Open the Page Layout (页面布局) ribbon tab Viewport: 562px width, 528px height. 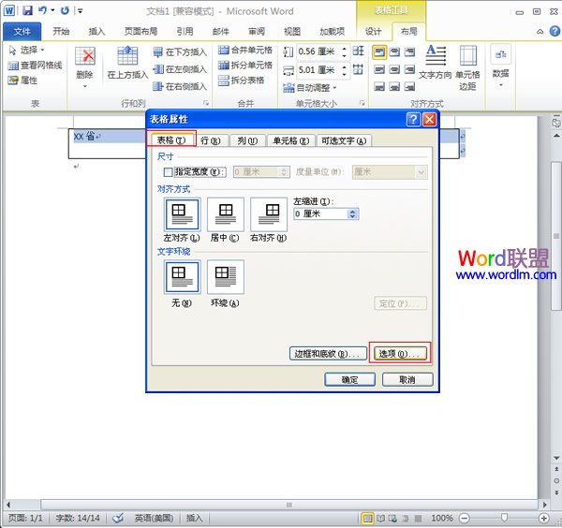(140, 32)
